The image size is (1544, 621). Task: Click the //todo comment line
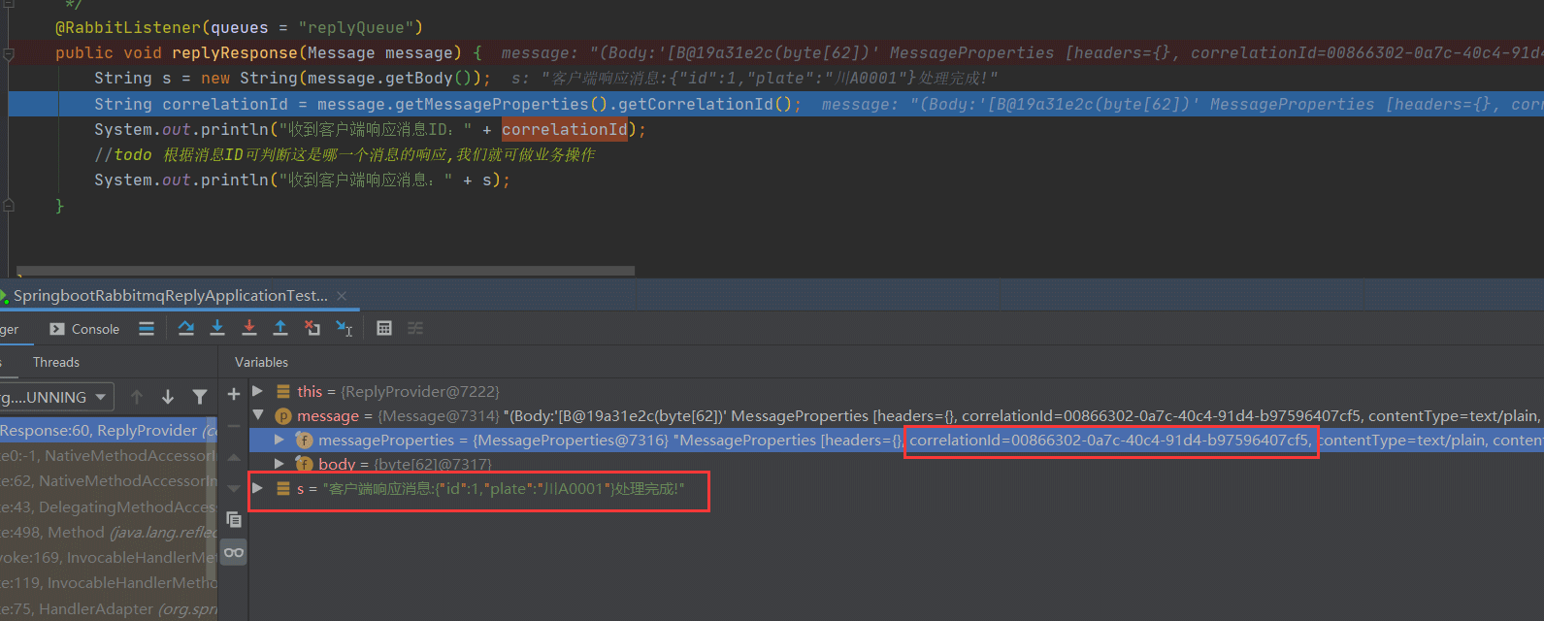345,154
